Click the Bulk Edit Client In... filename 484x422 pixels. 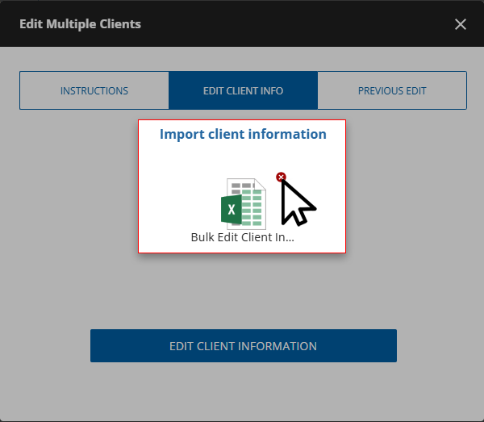(x=243, y=237)
